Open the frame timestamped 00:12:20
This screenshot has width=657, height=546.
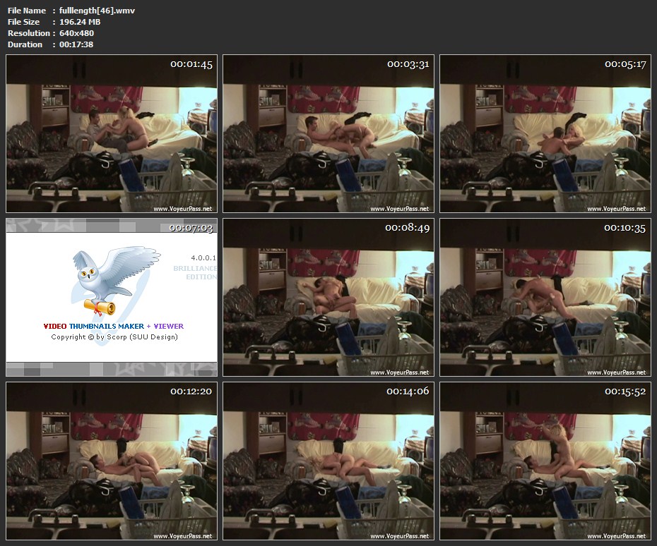point(112,461)
